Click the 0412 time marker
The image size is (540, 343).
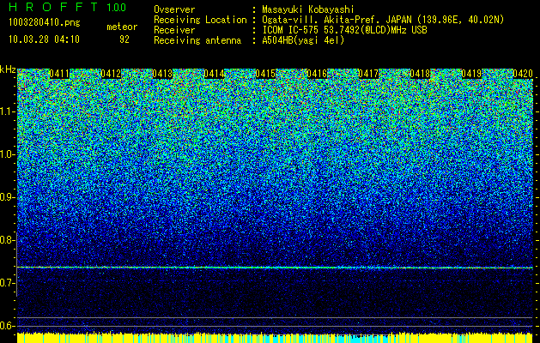coord(111,74)
